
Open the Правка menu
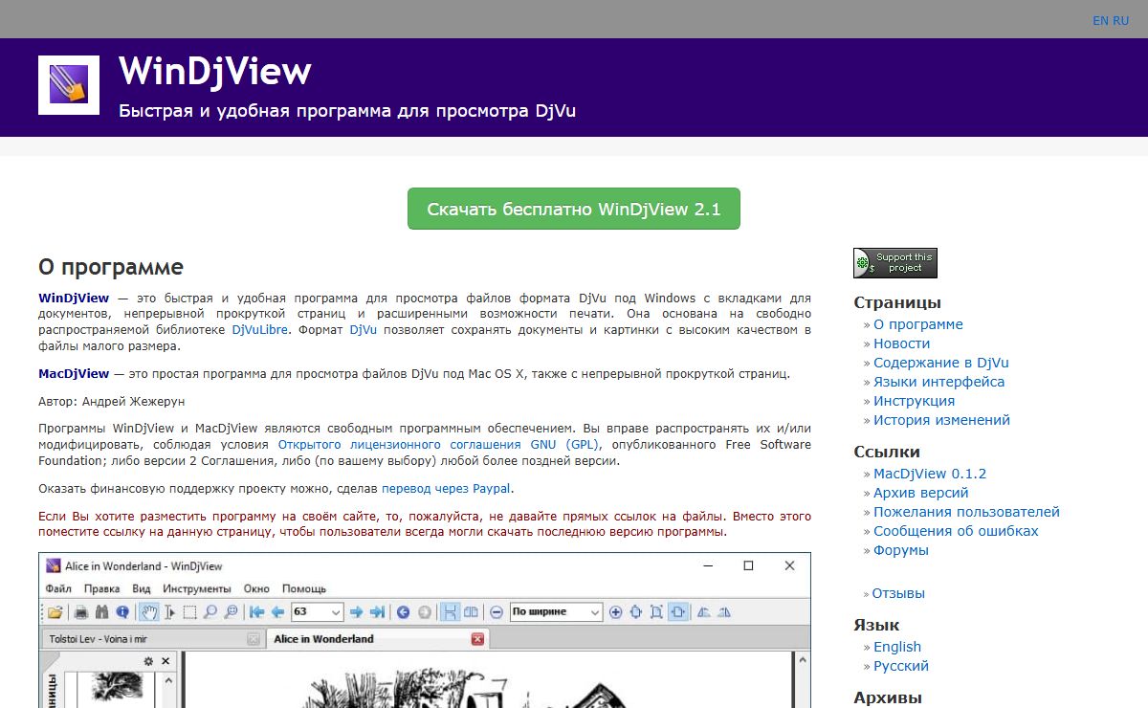[x=101, y=588]
